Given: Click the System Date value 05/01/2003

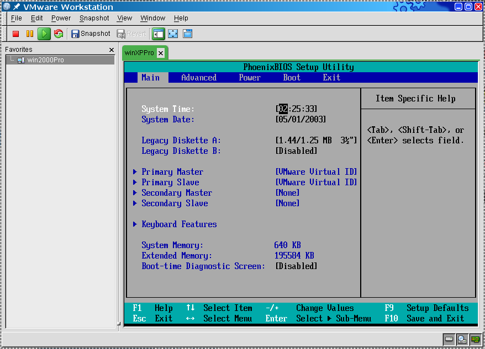Looking at the screenshot, I should click(301, 119).
